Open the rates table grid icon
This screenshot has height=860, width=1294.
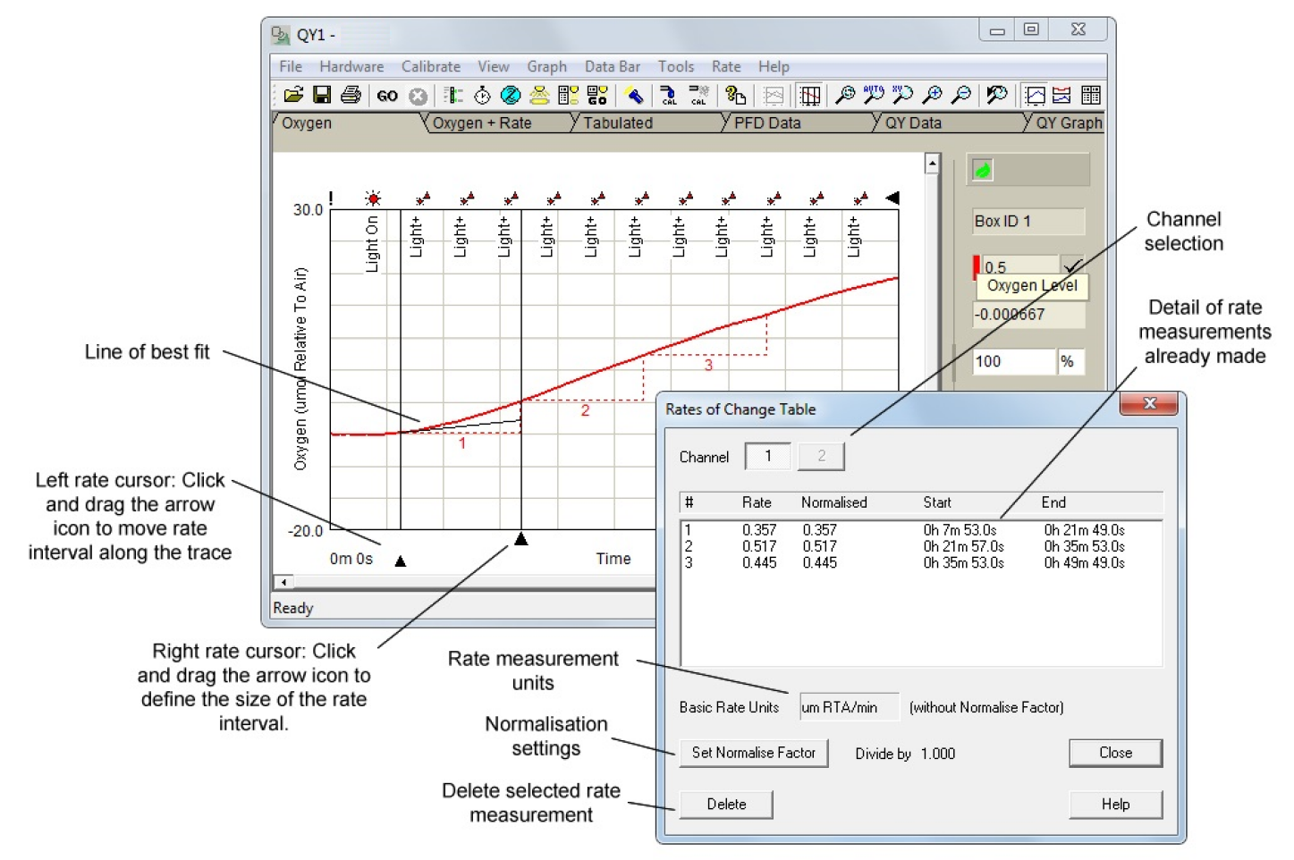tap(1090, 95)
